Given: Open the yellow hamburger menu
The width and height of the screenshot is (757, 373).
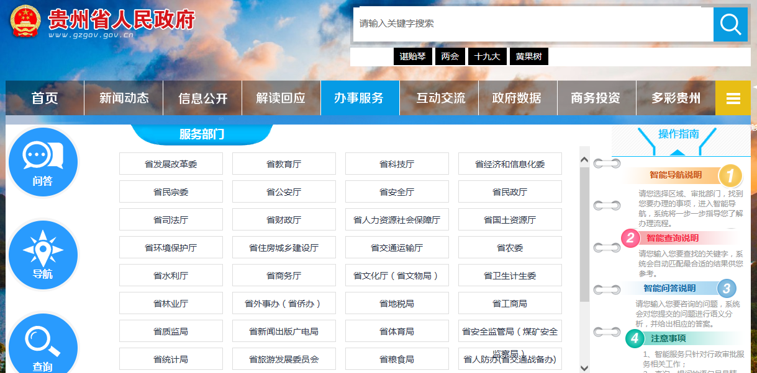Looking at the screenshot, I should (733, 99).
